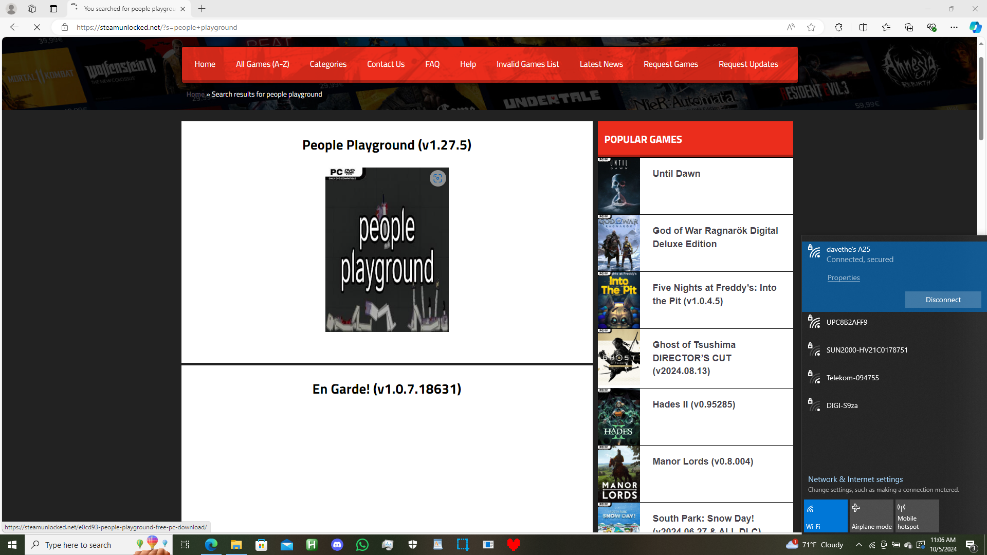
Task: Open the Edge Settings and more menu
Action: tap(954, 27)
